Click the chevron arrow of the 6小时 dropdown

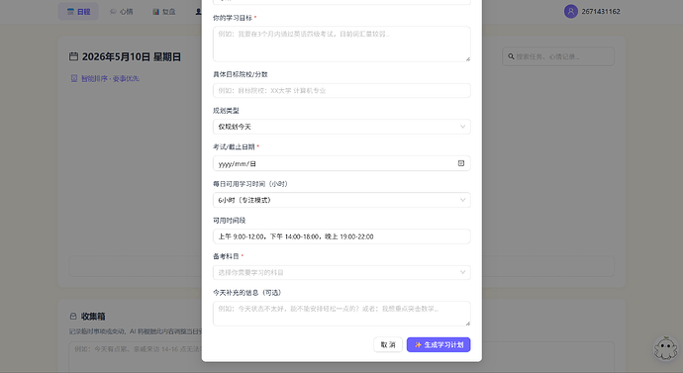pos(462,200)
